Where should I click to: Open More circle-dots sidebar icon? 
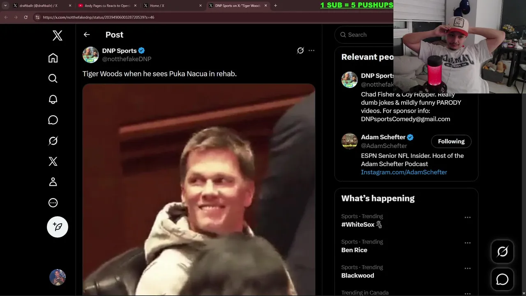pos(53,203)
